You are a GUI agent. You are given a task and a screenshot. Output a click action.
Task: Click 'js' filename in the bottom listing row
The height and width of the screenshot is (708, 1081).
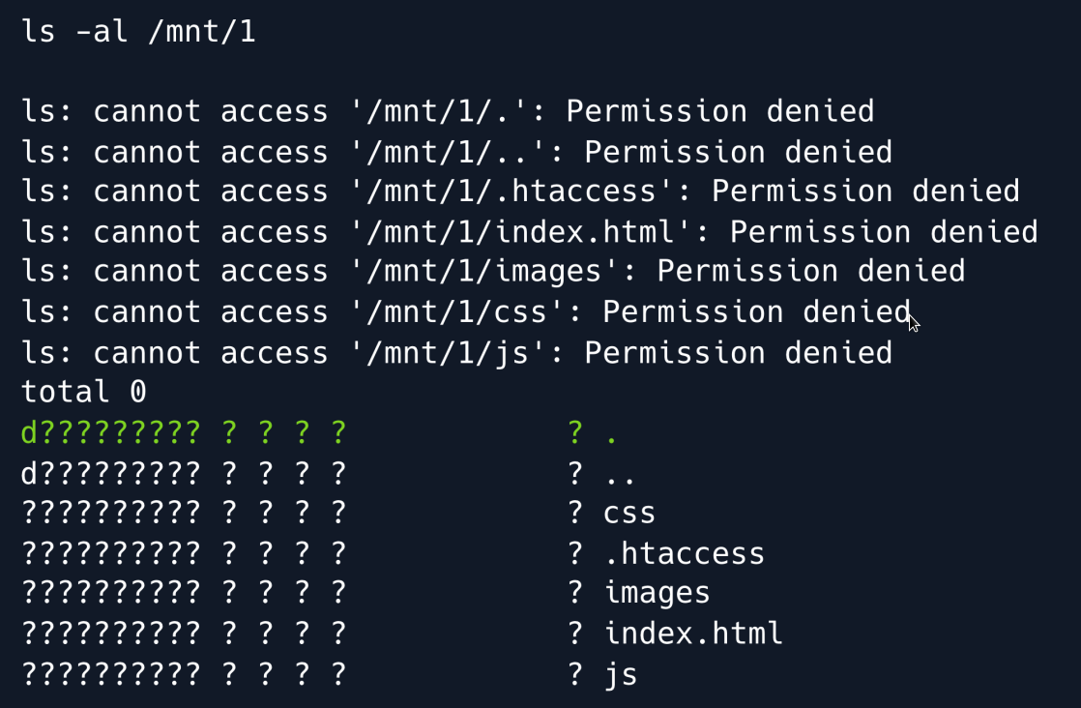(621, 673)
